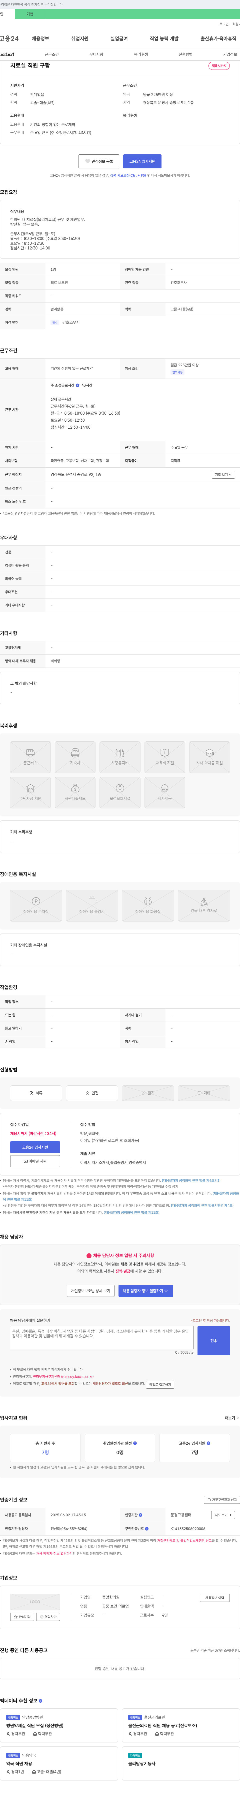Click the 주택자금 지원 icon
The image size is (240, 1803).
pos(30,792)
